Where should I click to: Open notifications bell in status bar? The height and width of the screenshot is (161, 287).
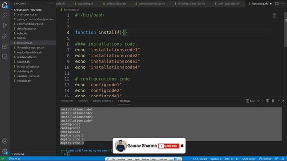(x=283, y=159)
